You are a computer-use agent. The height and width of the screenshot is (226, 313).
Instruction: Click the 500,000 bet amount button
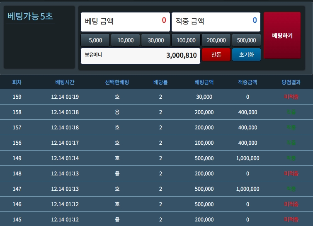(246, 40)
